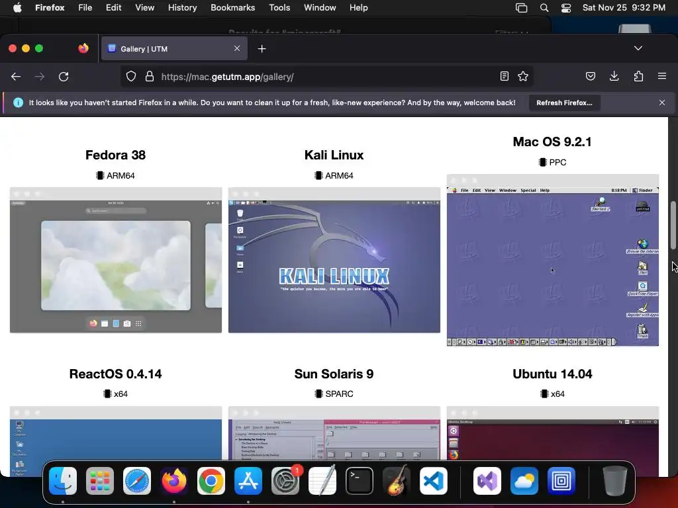Viewport: 678px width, 508px height.
Task: Click the Ubuntu 14.04 screenshot thumbnail
Action: pyautogui.click(x=553, y=433)
